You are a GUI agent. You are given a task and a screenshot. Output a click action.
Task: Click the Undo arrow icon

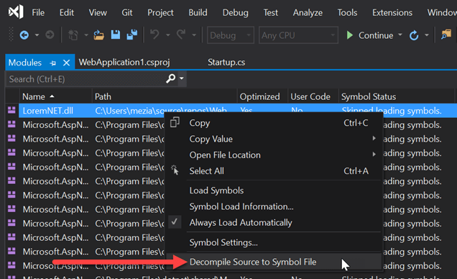pos(154,35)
